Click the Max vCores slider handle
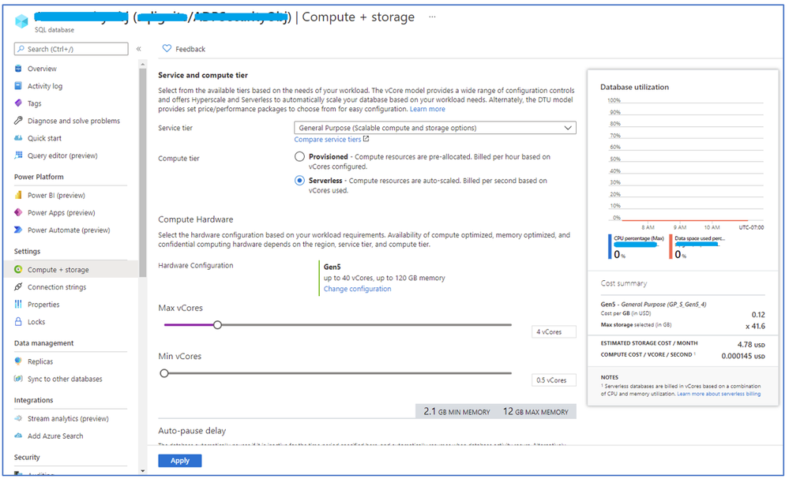 point(217,325)
